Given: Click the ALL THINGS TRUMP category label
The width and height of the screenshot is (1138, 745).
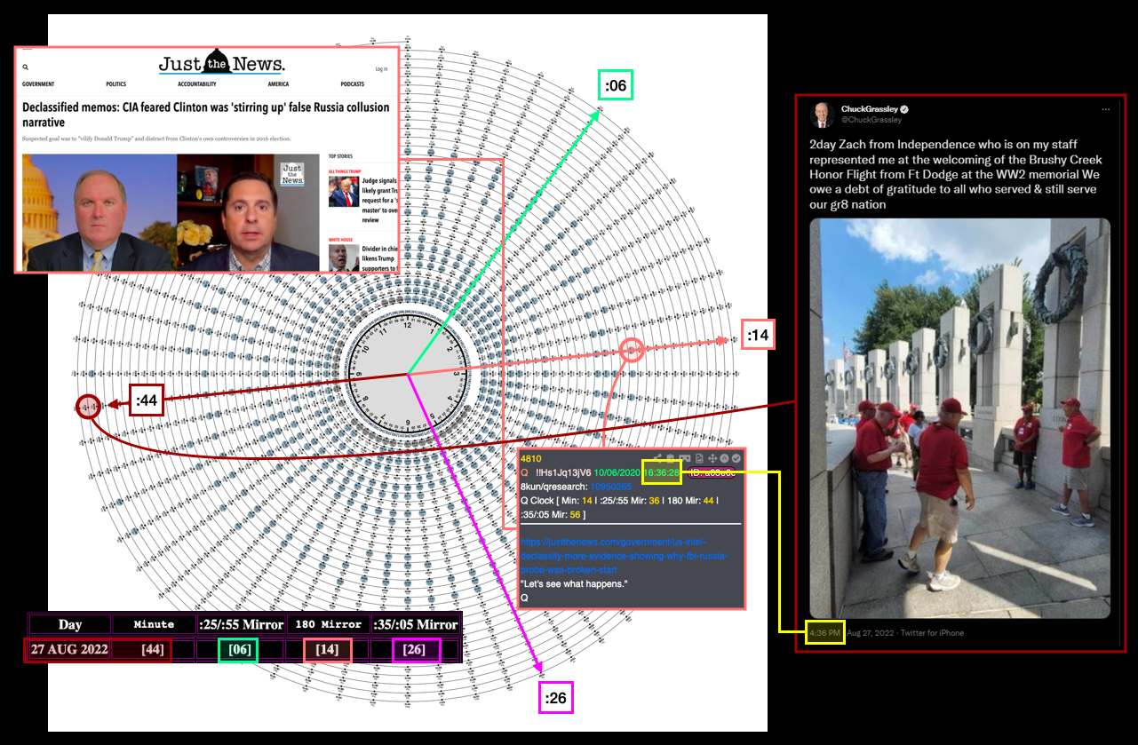Looking at the screenshot, I should (346, 170).
